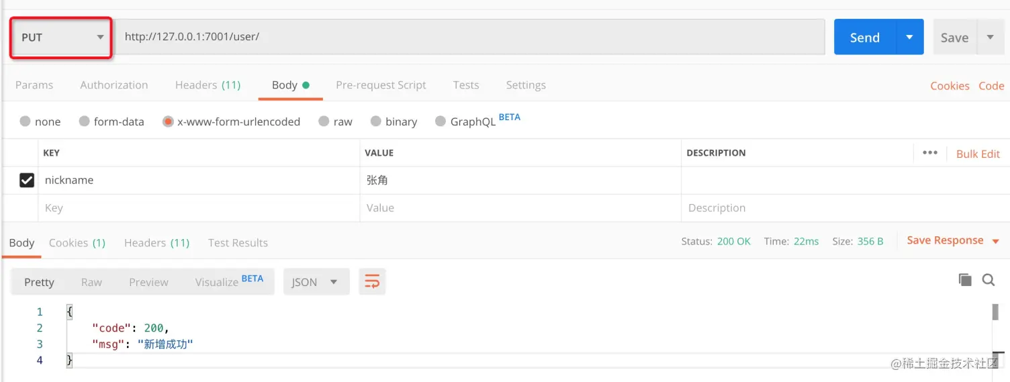Switch response view to Preview
Image resolution: width=1010 pixels, height=382 pixels.
(x=148, y=282)
